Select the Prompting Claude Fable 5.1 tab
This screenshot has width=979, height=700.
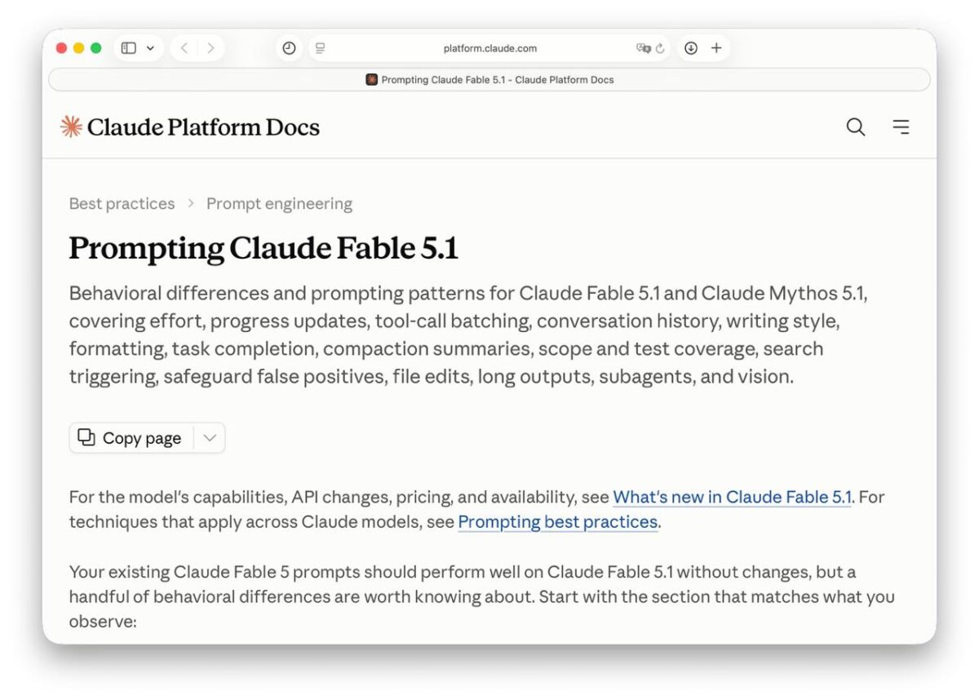(x=489, y=80)
